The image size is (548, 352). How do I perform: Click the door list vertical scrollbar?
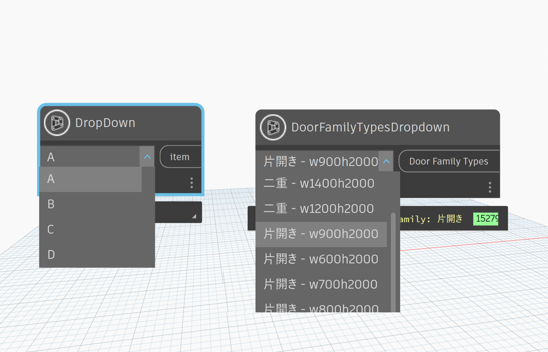(393, 261)
